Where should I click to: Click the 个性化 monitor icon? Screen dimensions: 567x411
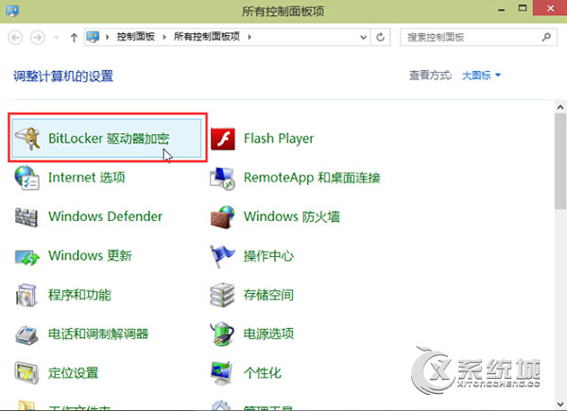click(221, 373)
